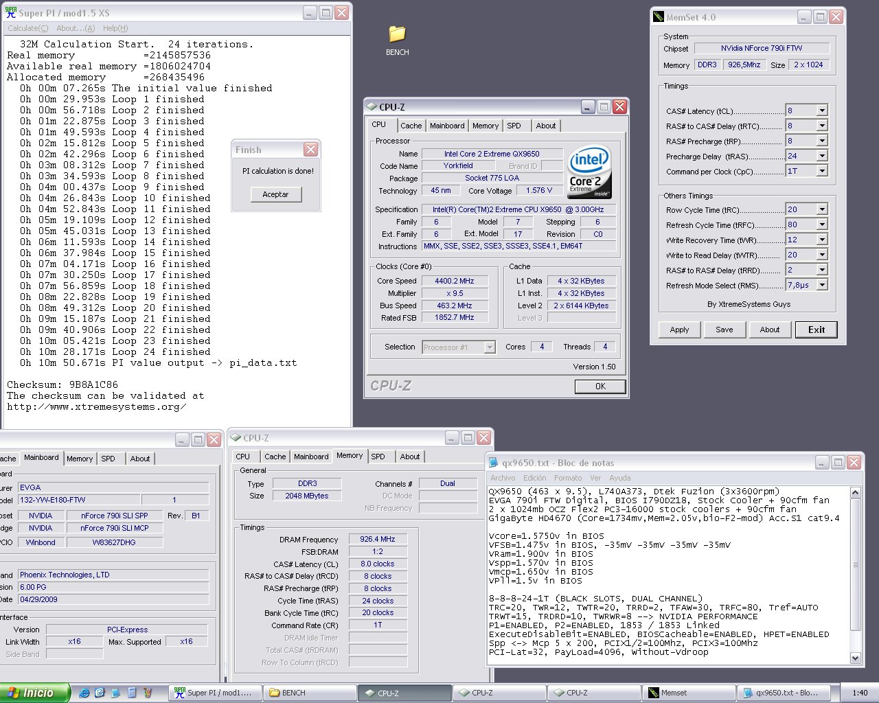Click the Loop 24 finished line in Super PI
This screenshot has height=703, width=879.
115,351
